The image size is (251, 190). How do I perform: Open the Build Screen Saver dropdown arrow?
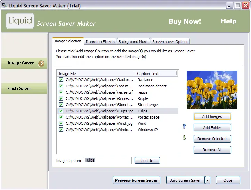coord(208,180)
